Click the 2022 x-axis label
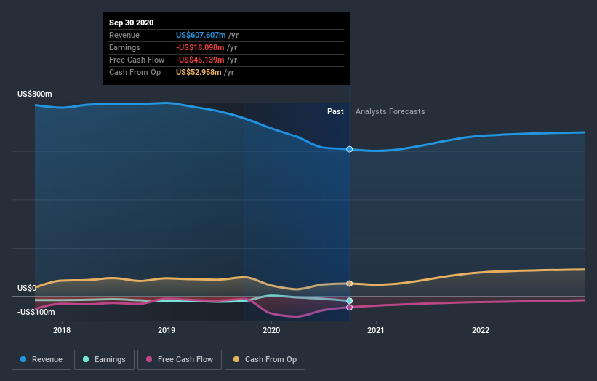The image size is (597, 381). pyautogui.click(x=481, y=330)
